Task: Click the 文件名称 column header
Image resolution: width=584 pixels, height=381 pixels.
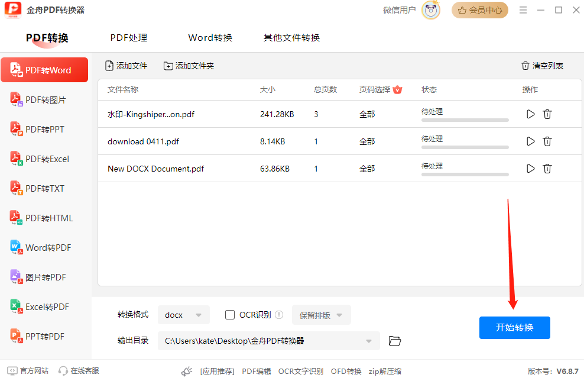Action: point(123,89)
